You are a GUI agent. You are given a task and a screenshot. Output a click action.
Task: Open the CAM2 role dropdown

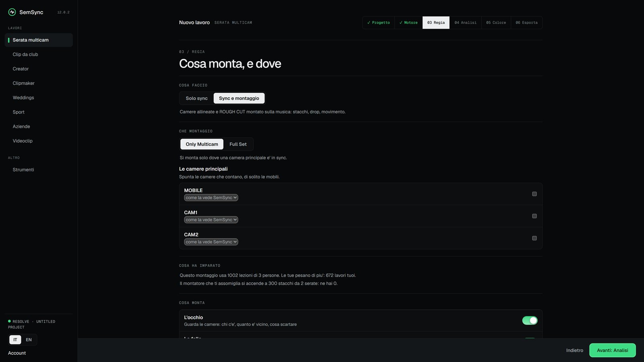(211, 242)
